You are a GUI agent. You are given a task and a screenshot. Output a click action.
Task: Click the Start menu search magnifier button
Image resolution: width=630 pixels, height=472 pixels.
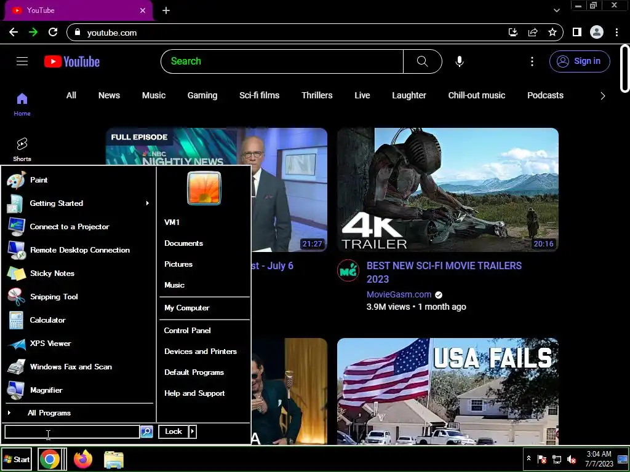pyautogui.click(x=146, y=432)
